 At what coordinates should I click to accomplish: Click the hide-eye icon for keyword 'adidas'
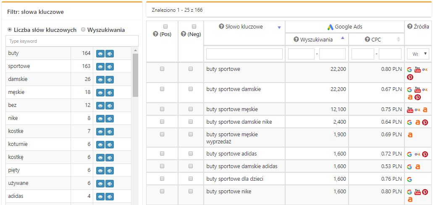click(x=110, y=197)
